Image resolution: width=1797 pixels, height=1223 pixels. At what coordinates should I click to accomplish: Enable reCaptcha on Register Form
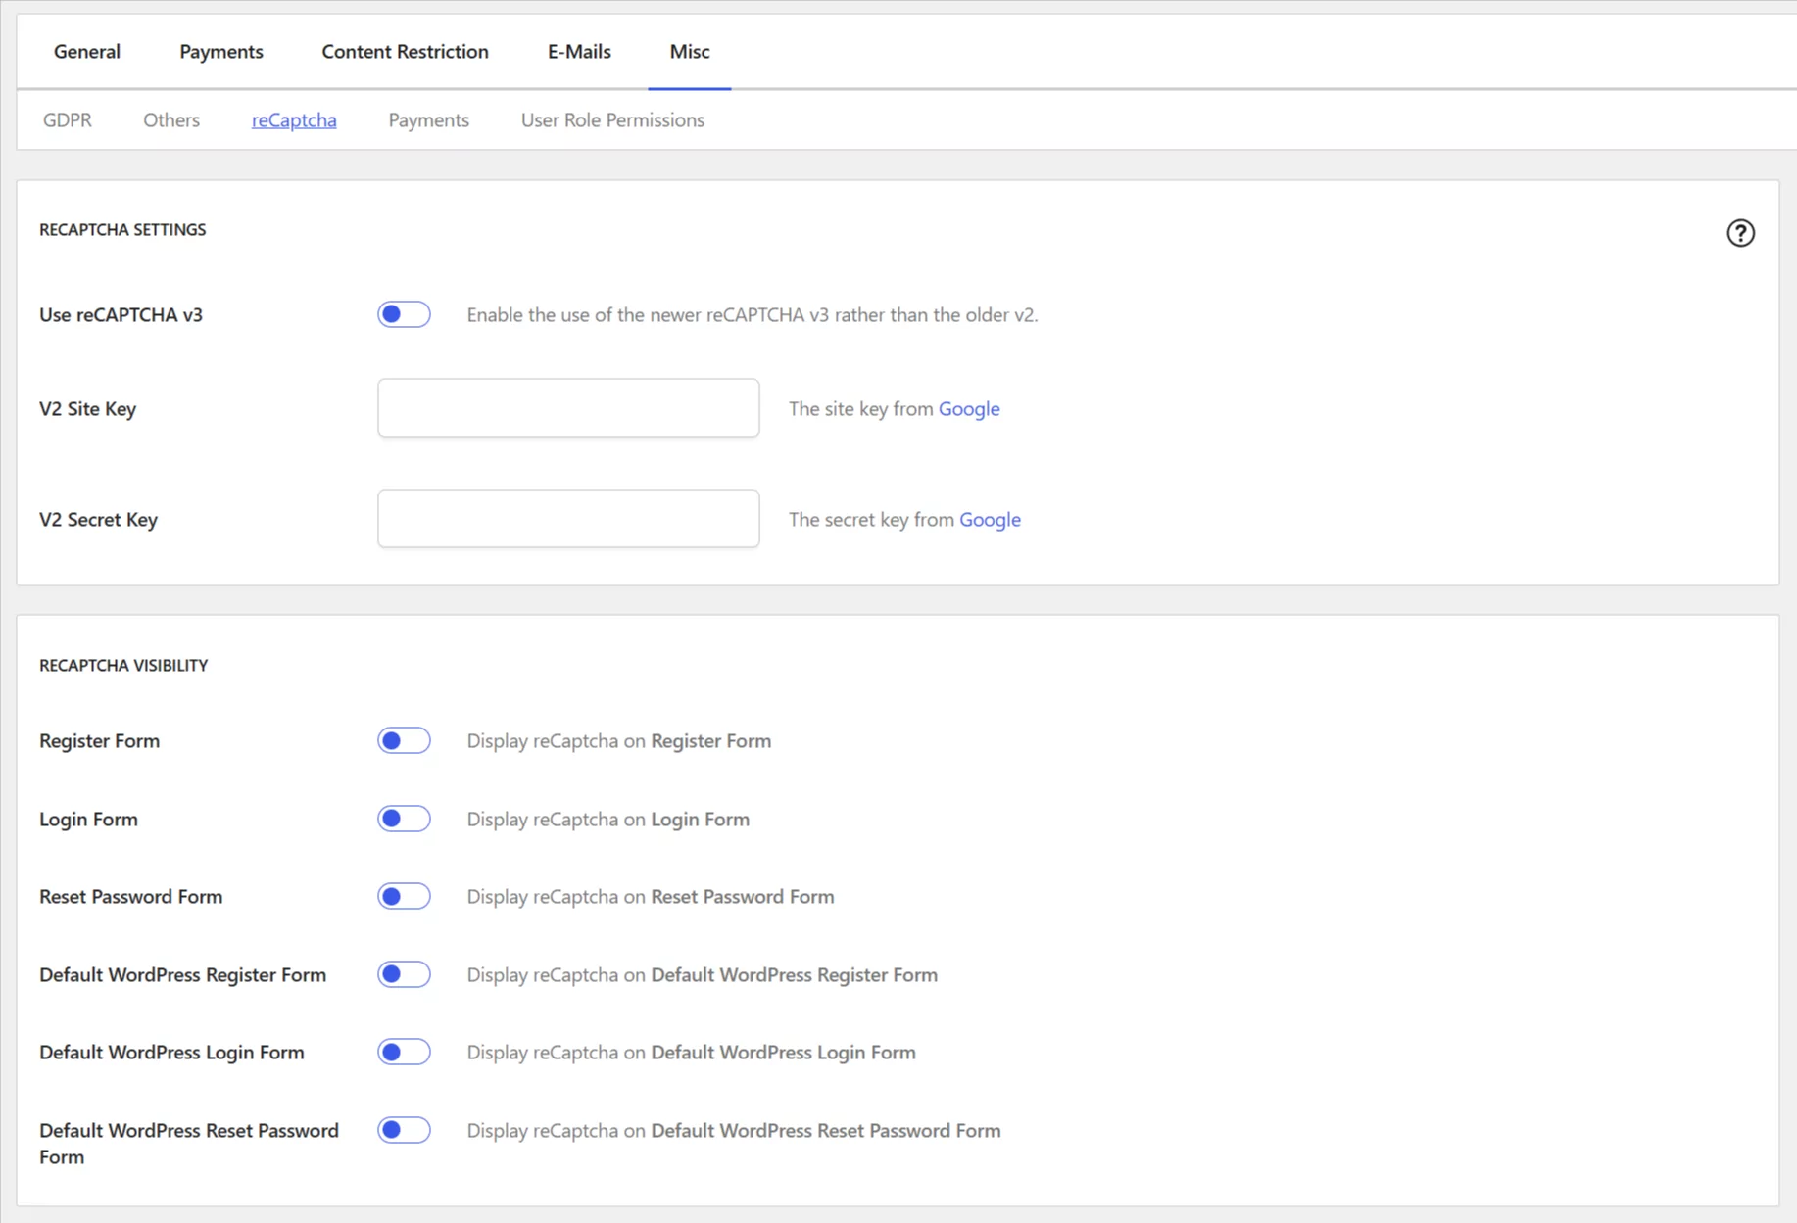pos(404,740)
